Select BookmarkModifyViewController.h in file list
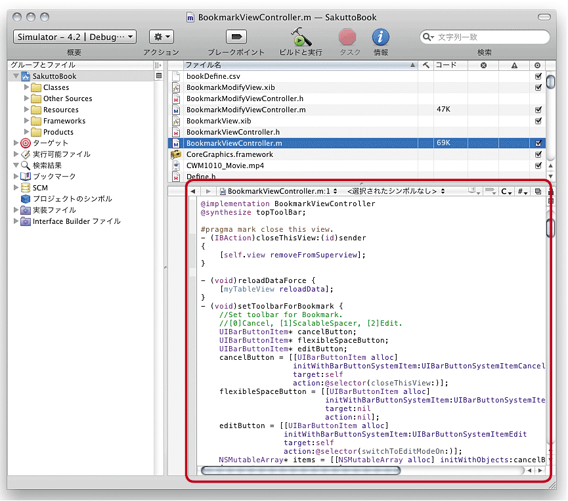This screenshot has height=501, width=568. coord(245,98)
